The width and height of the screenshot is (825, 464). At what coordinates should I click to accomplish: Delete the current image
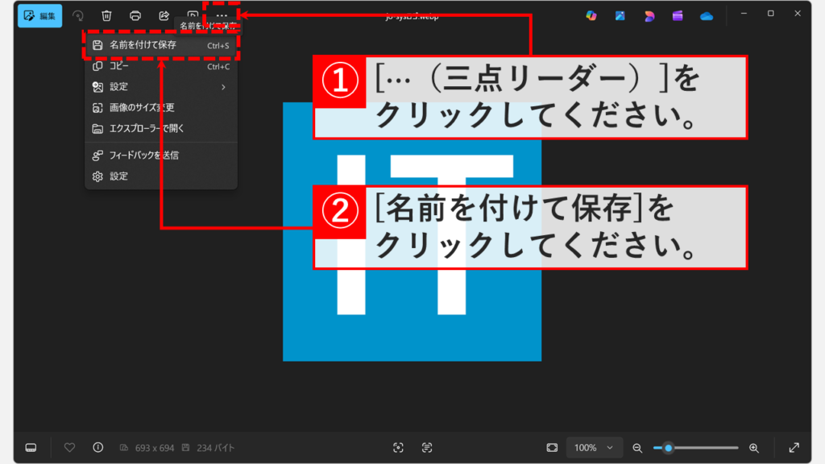pos(106,14)
